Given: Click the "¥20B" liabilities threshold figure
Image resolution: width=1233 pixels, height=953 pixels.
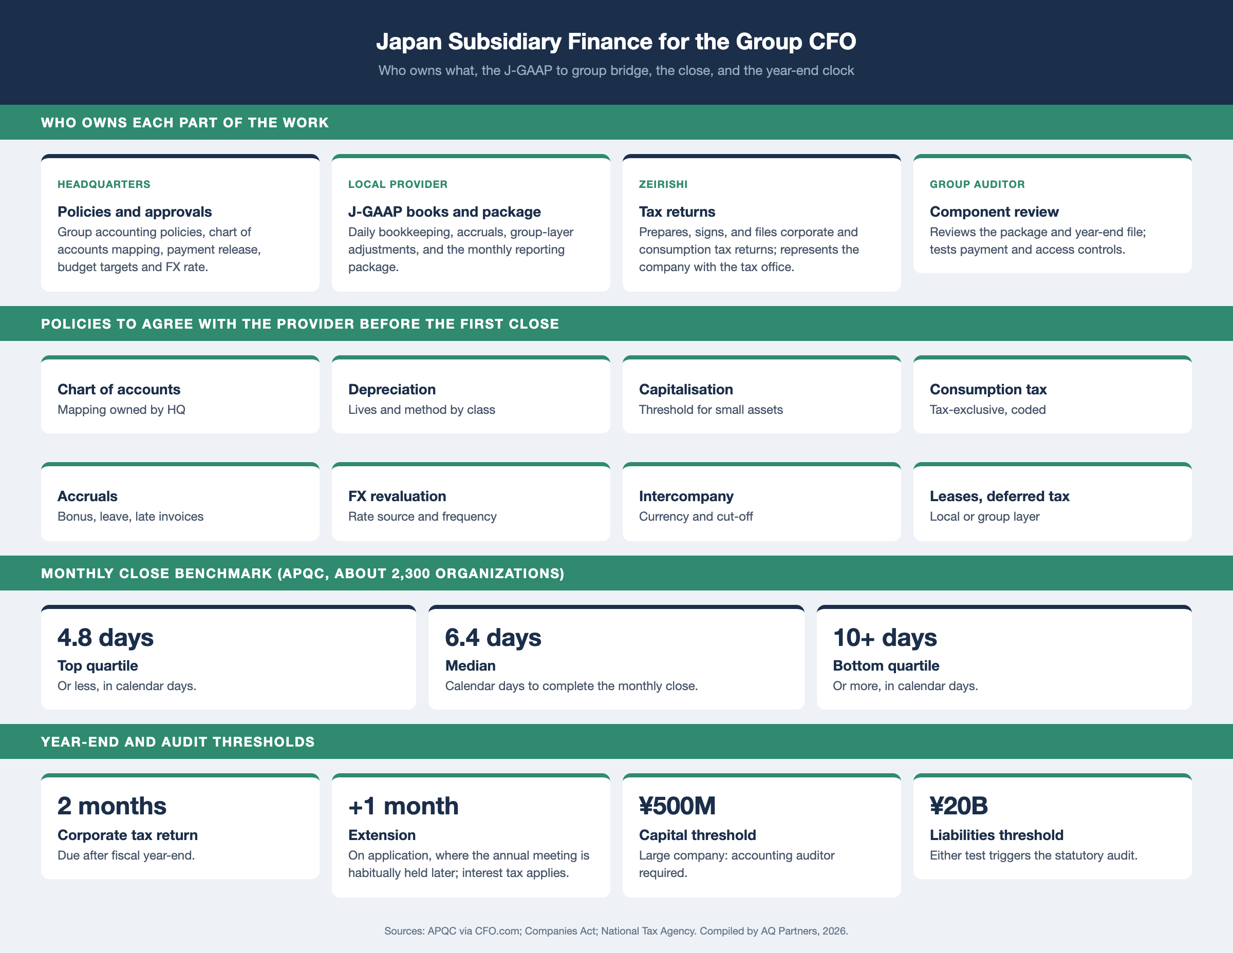Looking at the screenshot, I should pyautogui.click(x=959, y=806).
